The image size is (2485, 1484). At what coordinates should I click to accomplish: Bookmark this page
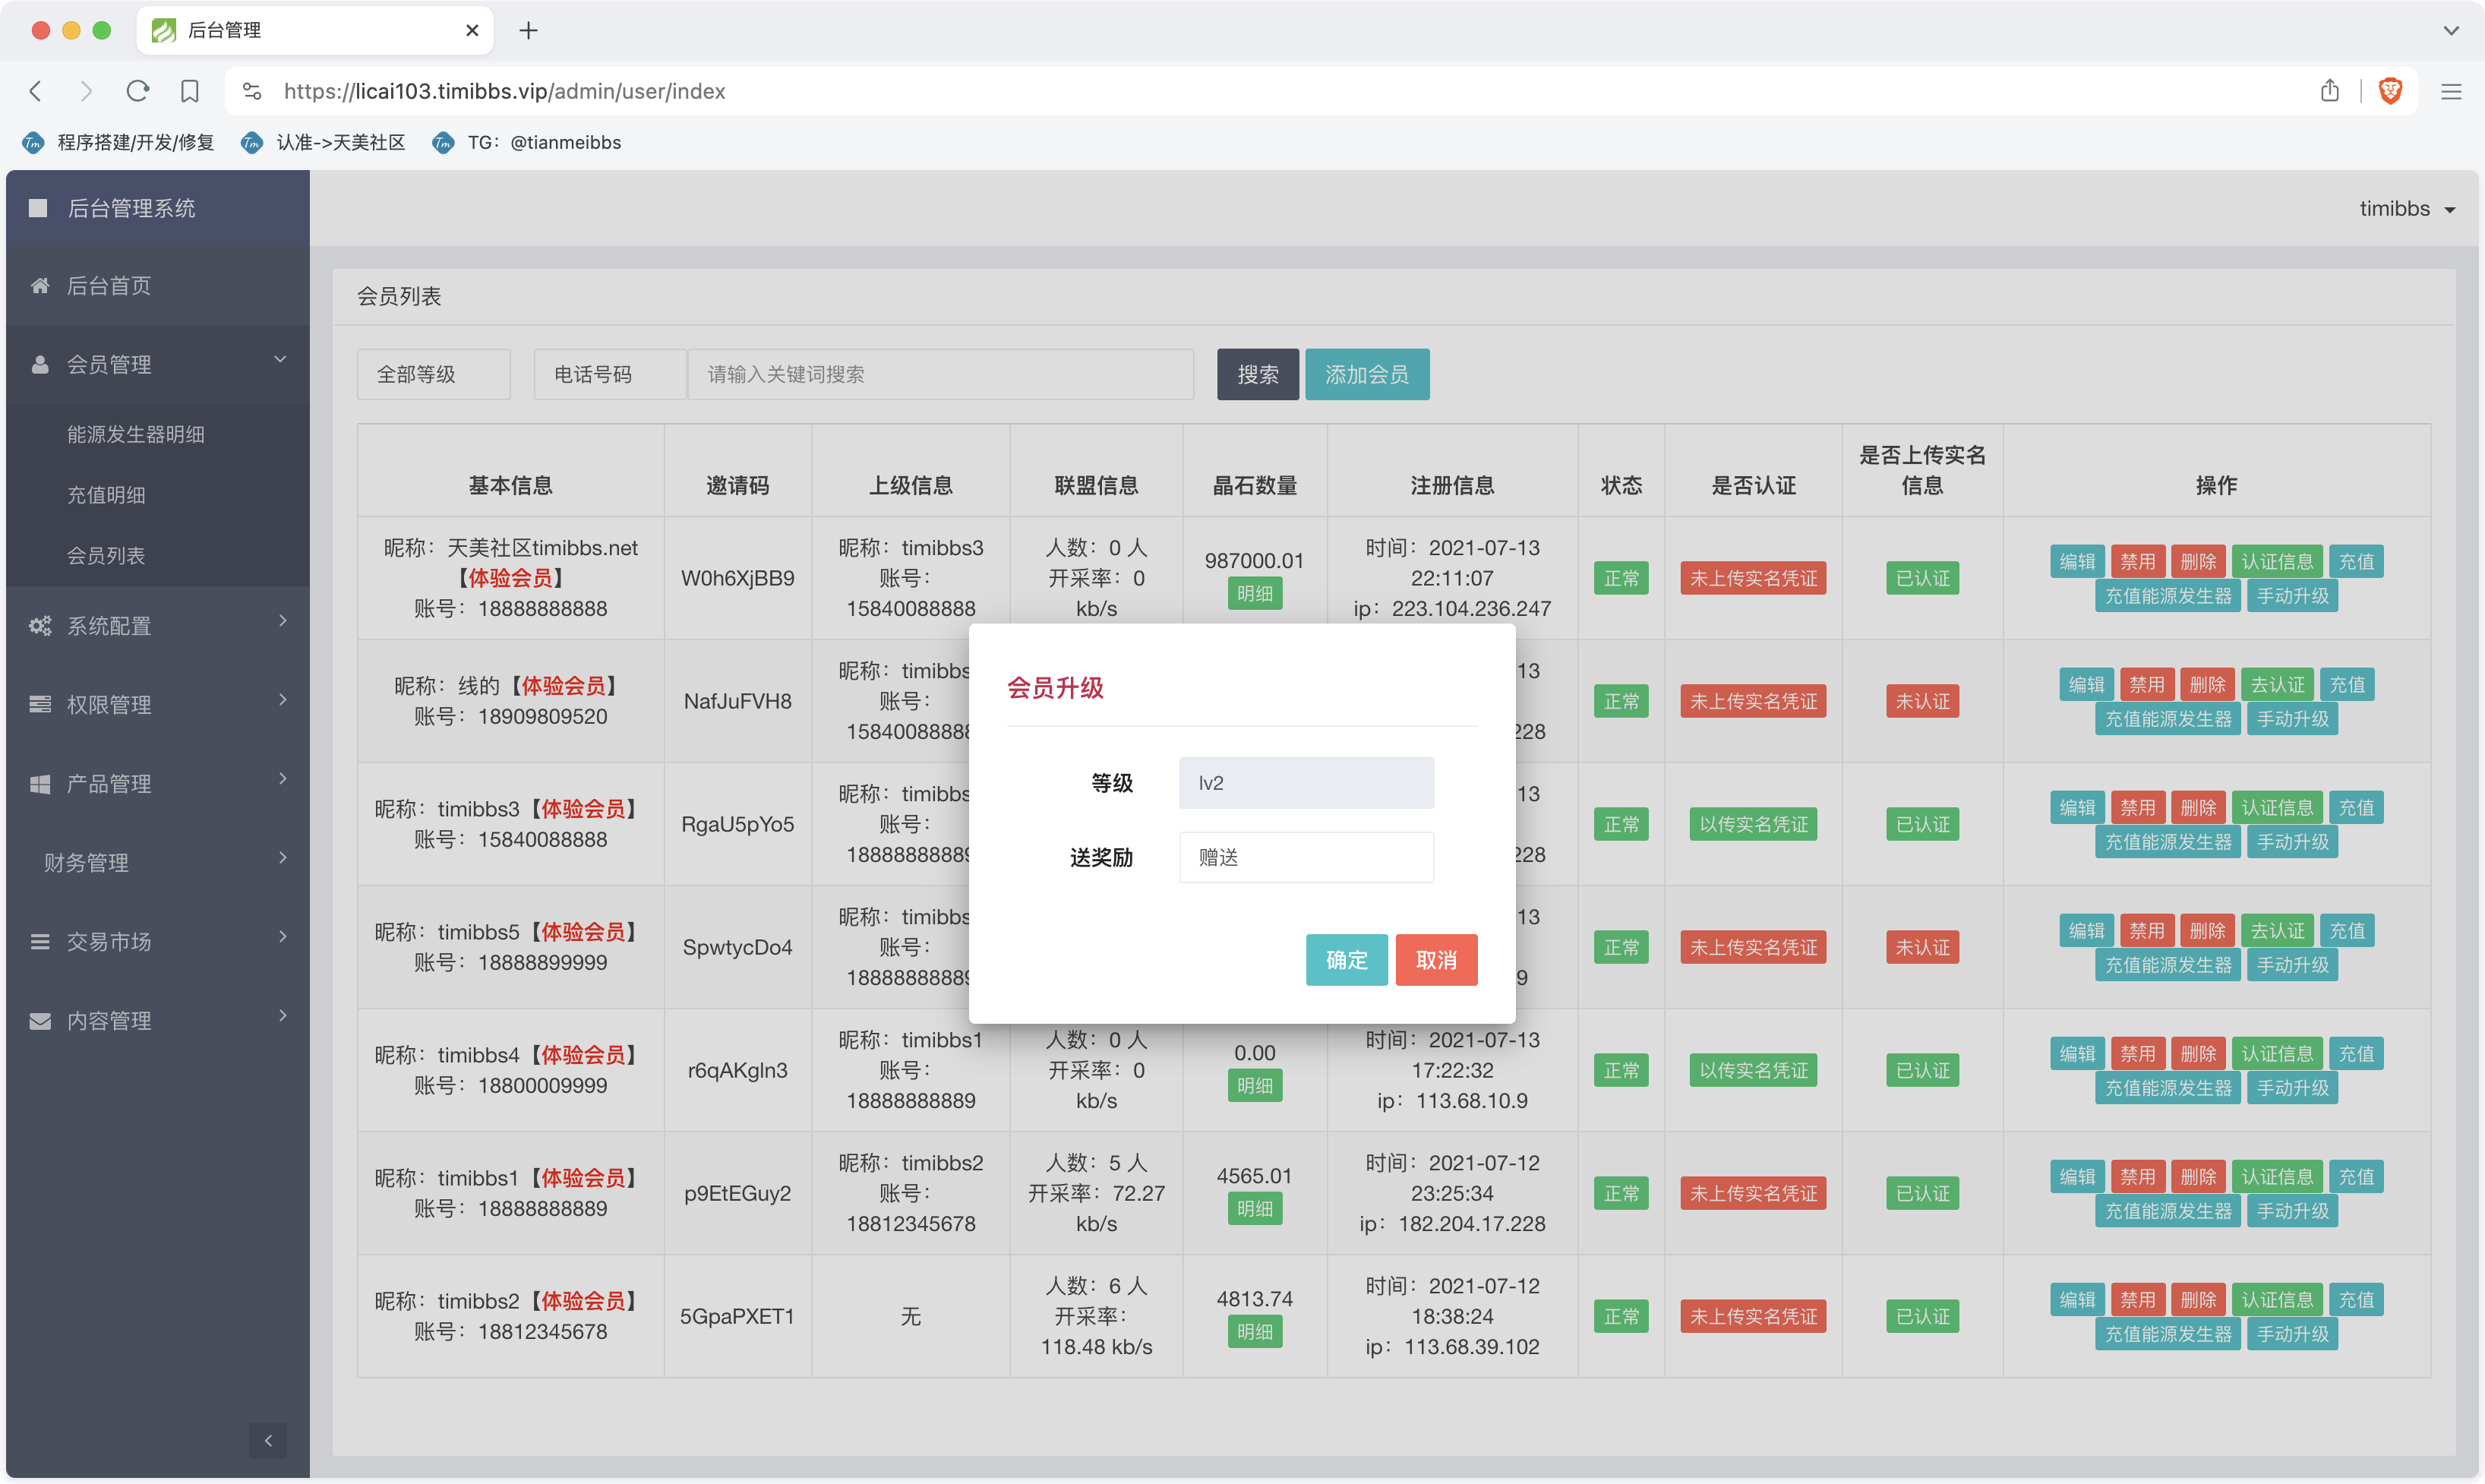click(x=190, y=91)
